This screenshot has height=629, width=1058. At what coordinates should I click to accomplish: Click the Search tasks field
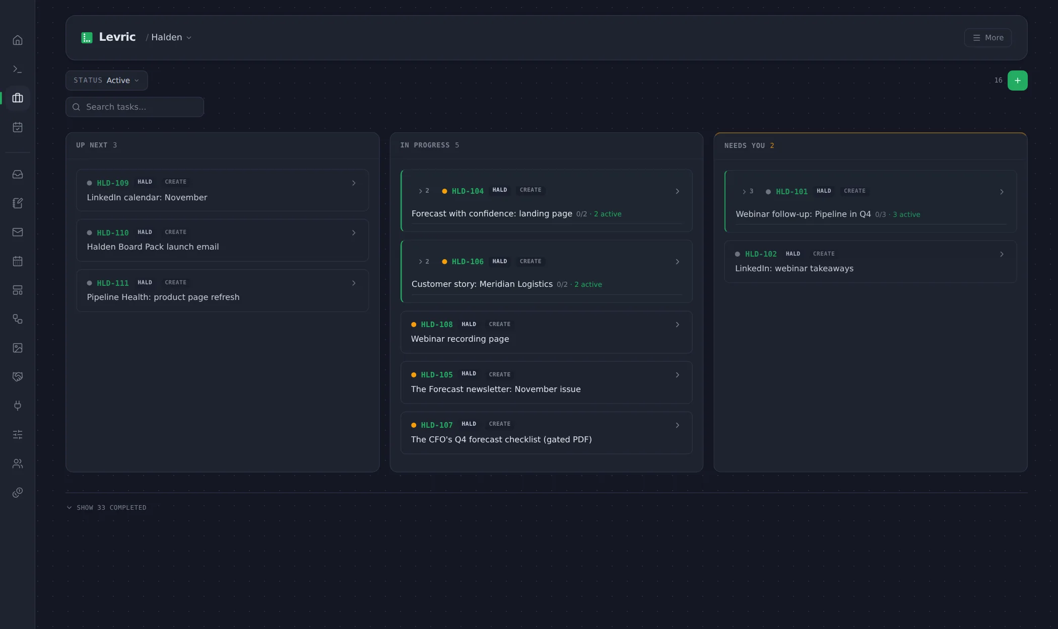[135, 107]
